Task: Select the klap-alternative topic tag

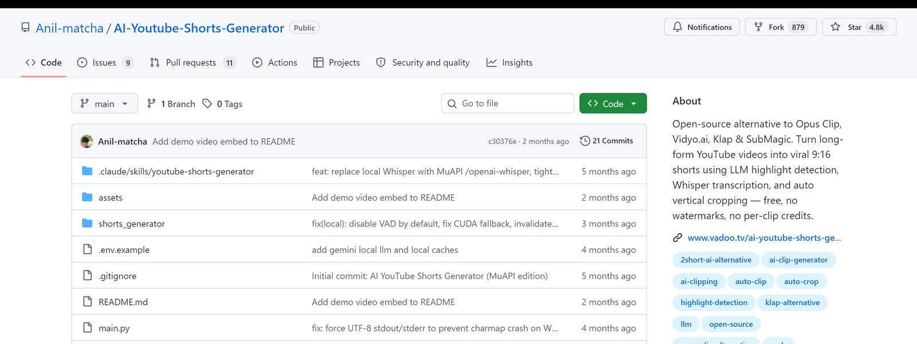Action: click(793, 303)
